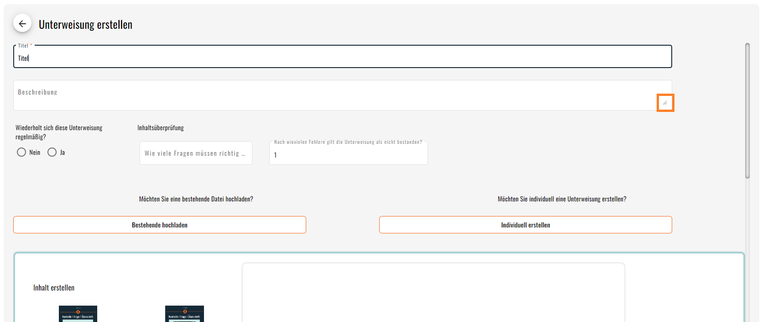Click the vertical page scrollbar

pos(747,111)
